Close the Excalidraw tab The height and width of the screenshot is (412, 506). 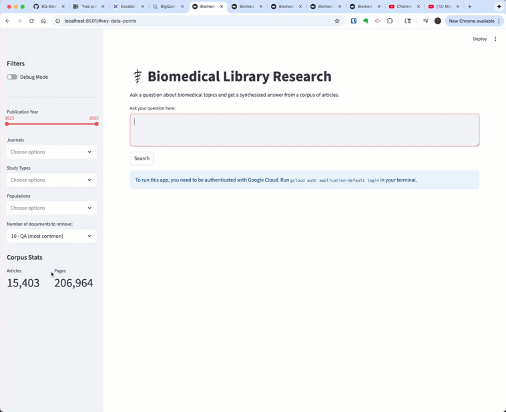142,7
